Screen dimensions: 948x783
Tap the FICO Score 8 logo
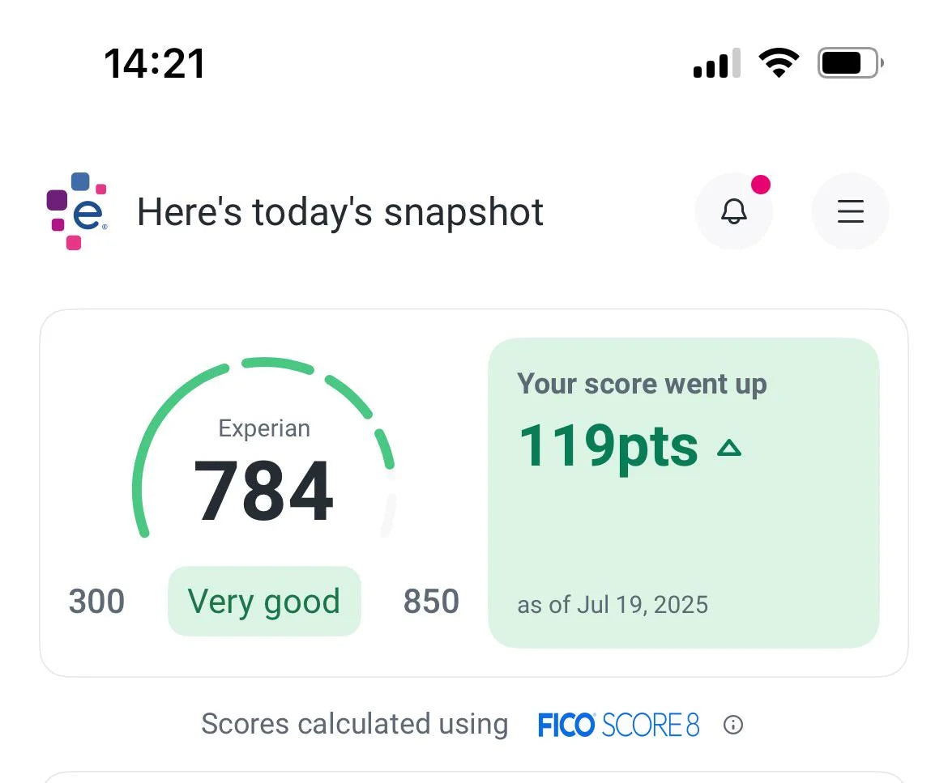pyautogui.click(x=618, y=725)
